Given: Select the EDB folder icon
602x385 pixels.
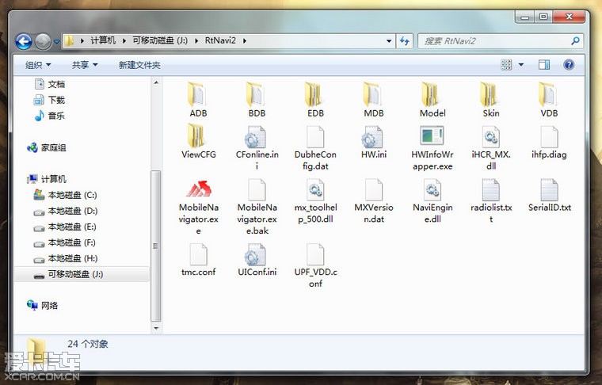Looking at the screenshot, I should click(314, 94).
